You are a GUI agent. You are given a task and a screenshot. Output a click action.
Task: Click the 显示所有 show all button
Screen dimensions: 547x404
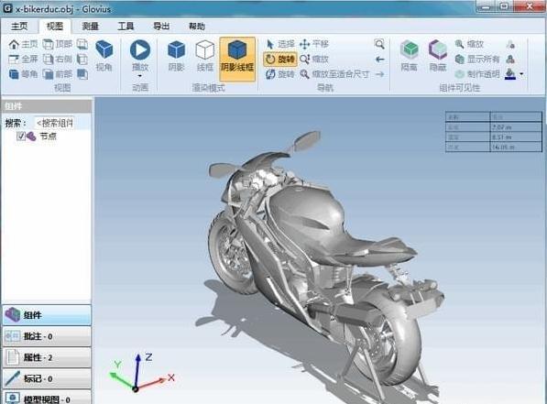tap(477, 59)
